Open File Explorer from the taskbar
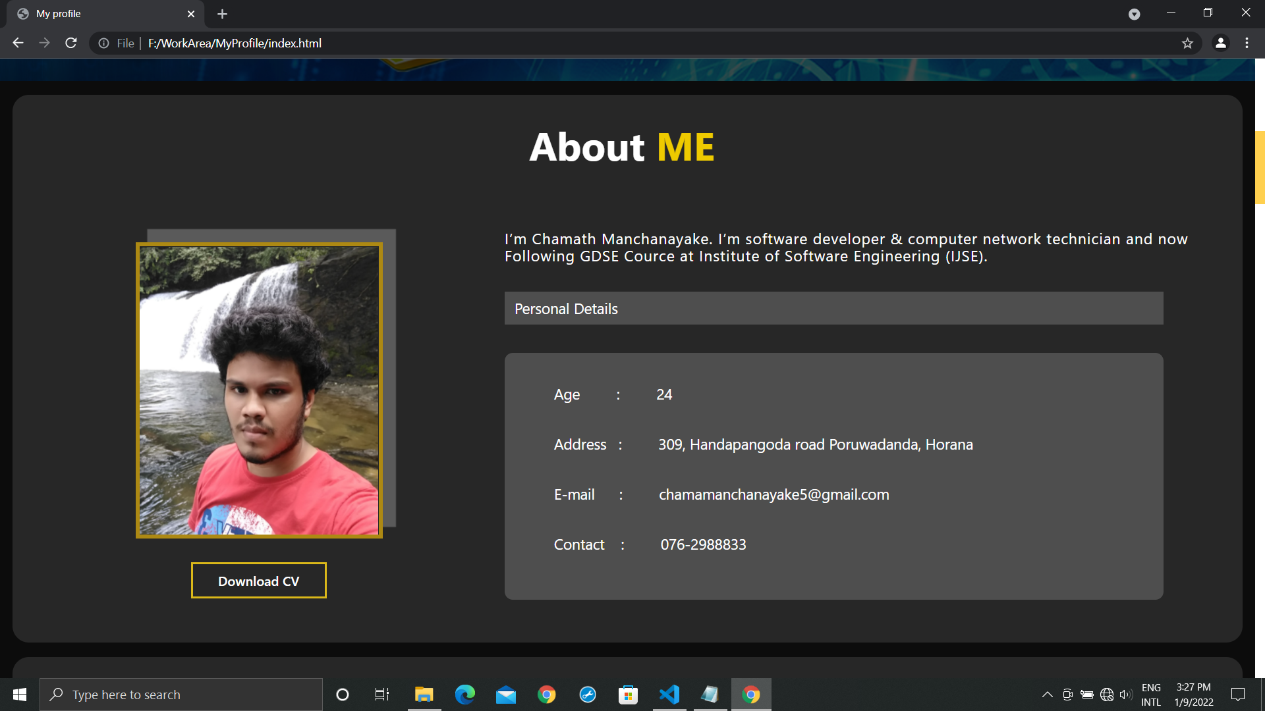The width and height of the screenshot is (1265, 711). tap(424, 695)
